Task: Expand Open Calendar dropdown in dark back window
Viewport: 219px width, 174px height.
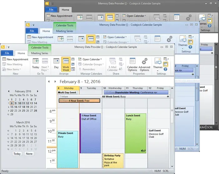Action: (x=134, y=16)
